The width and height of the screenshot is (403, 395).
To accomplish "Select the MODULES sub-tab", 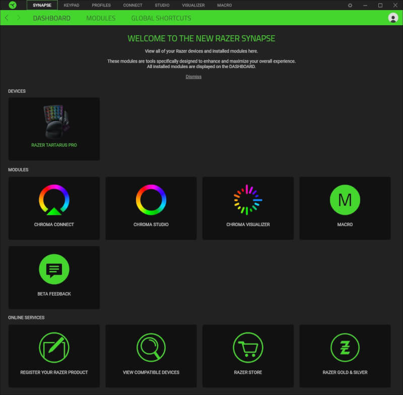I will pos(101,18).
